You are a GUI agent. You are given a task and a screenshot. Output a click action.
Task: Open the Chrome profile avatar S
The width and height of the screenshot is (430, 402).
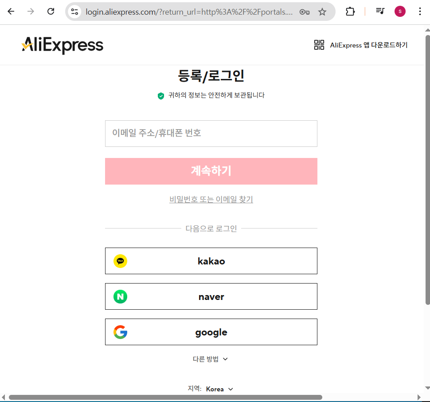[x=400, y=11]
